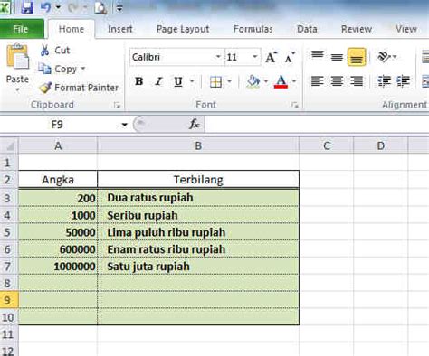Open the Clipboard dialog launcher
Image resolution: width=429 pixels, height=356 pixels.
click(117, 105)
